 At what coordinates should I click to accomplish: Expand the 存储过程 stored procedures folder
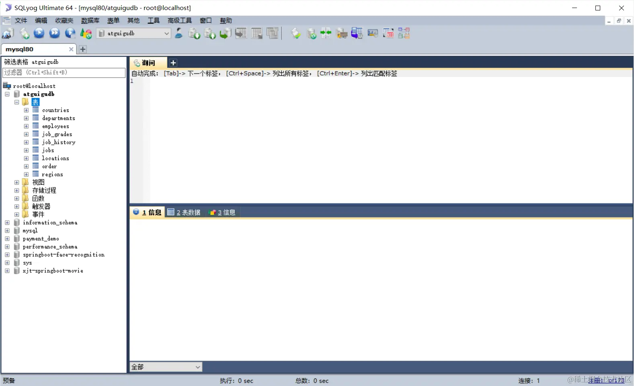[16, 190]
